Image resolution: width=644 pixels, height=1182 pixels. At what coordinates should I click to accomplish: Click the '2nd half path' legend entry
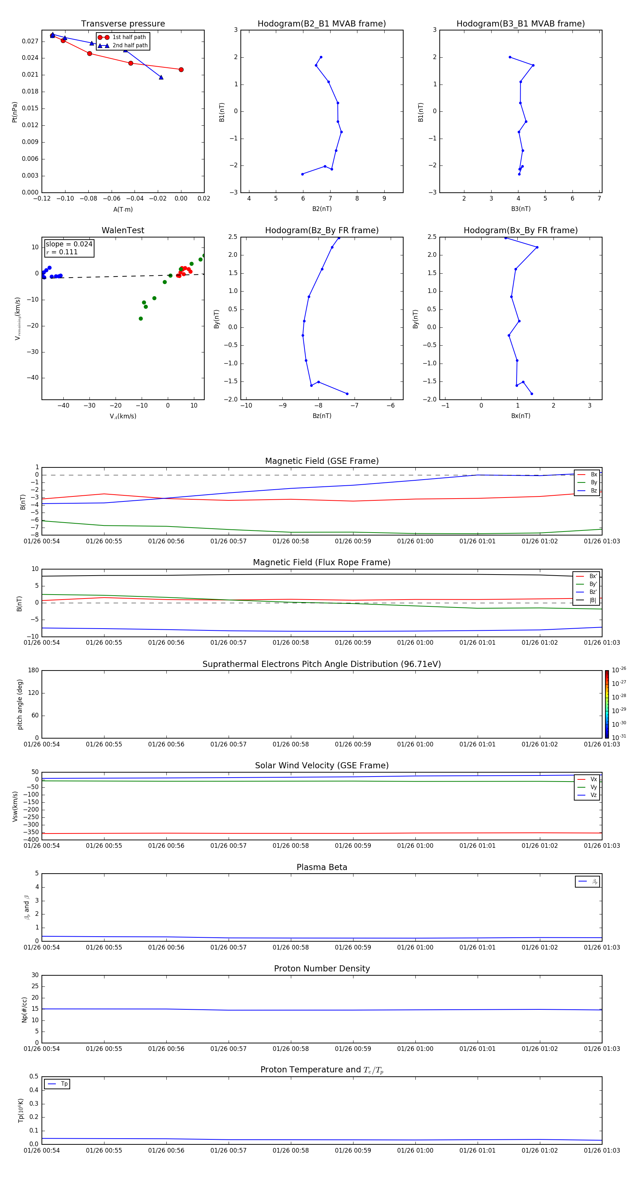click(123, 45)
